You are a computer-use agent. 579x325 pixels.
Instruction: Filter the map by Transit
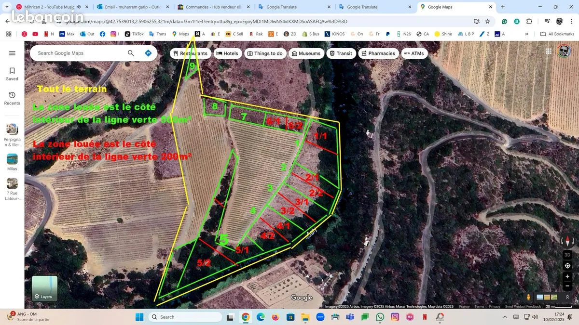341,53
